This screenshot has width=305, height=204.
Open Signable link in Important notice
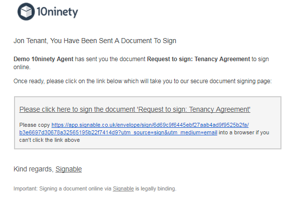click(x=123, y=189)
